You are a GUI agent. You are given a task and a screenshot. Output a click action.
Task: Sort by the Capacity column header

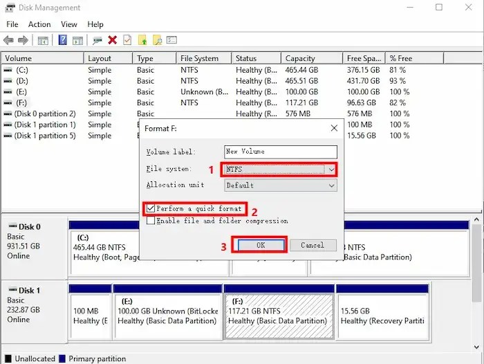312,58
